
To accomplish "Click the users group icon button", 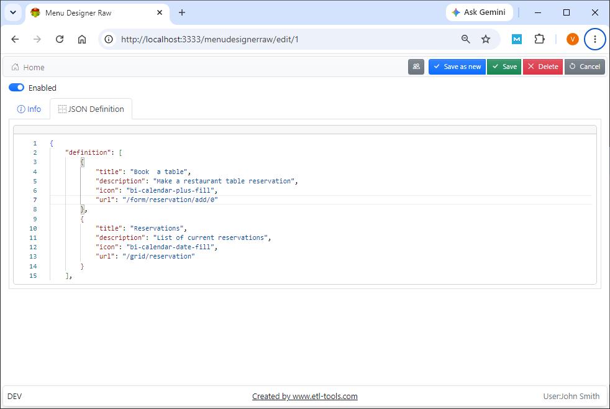I will click(x=416, y=67).
